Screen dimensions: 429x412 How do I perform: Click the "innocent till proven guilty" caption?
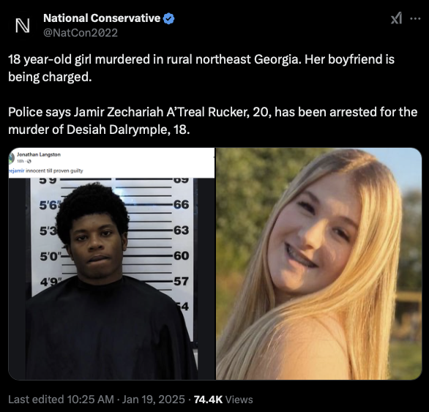click(54, 171)
